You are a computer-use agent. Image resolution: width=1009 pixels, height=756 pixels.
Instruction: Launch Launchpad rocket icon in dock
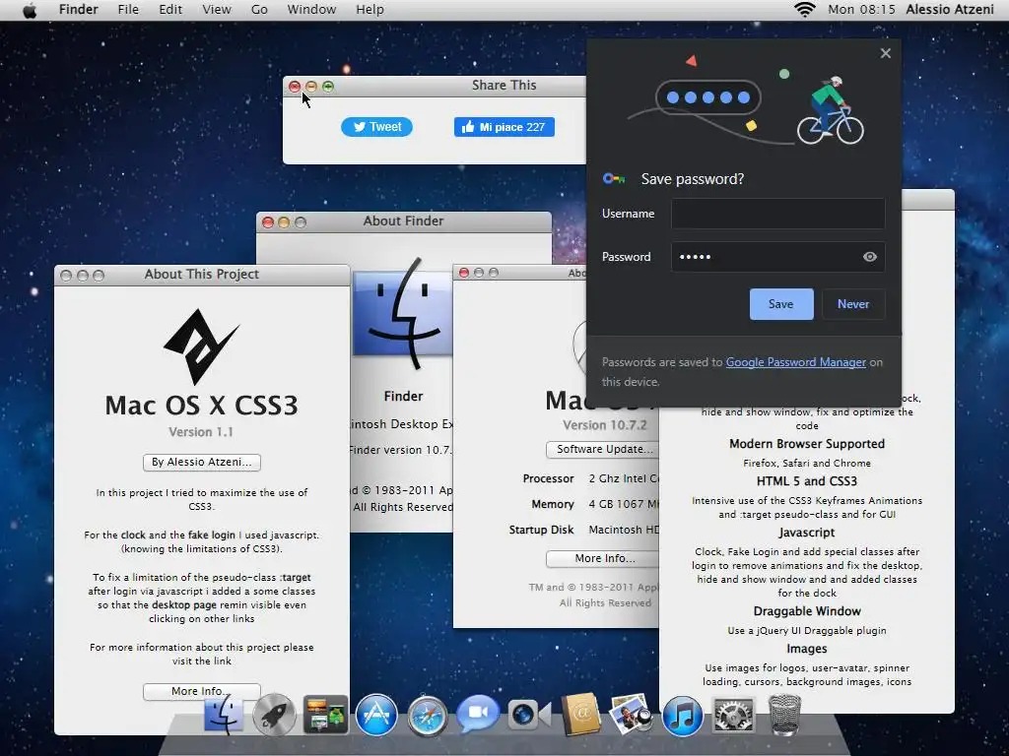(x=274, y=715)
